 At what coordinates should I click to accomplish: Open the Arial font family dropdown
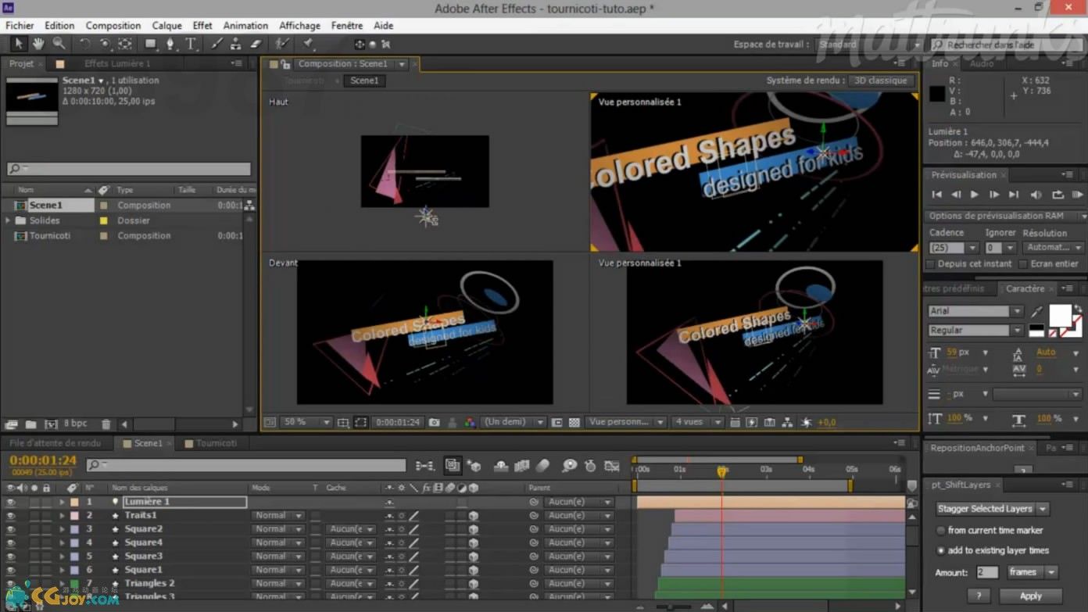point(975,311)
